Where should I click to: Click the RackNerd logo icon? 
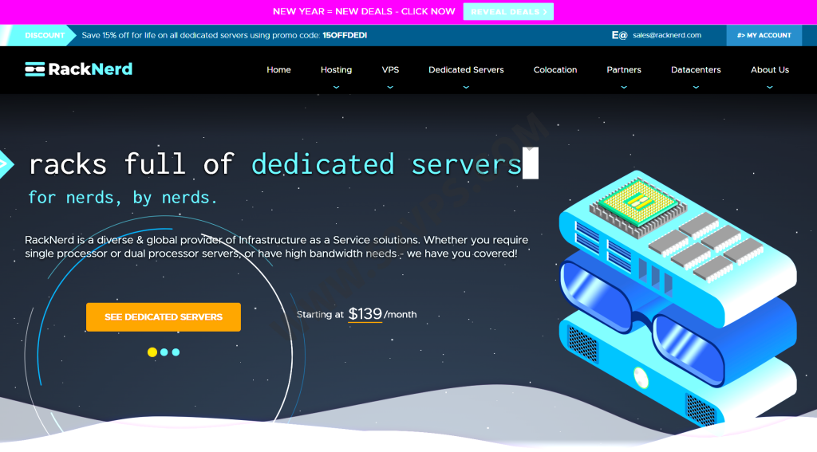point(35,69)
